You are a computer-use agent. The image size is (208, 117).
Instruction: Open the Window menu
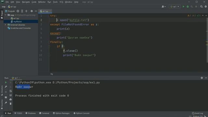tap(69, 2)
